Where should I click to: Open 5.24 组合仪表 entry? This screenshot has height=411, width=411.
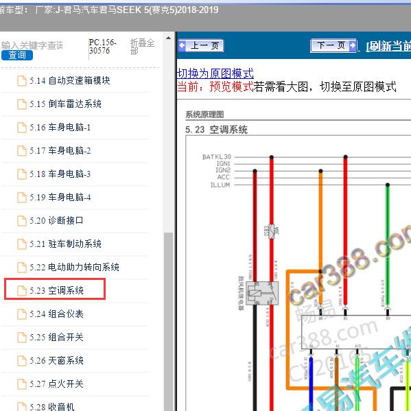[x=56, y=314]
